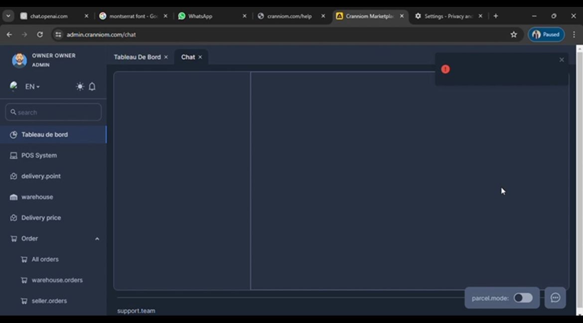
Task: Click the support.team label
Action: coord(136,311)
